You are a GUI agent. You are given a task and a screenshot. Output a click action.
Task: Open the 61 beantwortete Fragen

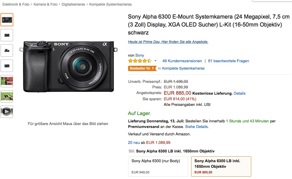[x=228, y=61]
